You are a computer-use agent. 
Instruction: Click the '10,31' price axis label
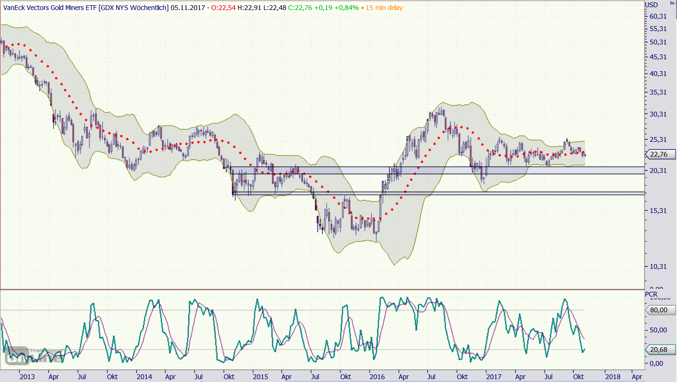click(658, 266)
